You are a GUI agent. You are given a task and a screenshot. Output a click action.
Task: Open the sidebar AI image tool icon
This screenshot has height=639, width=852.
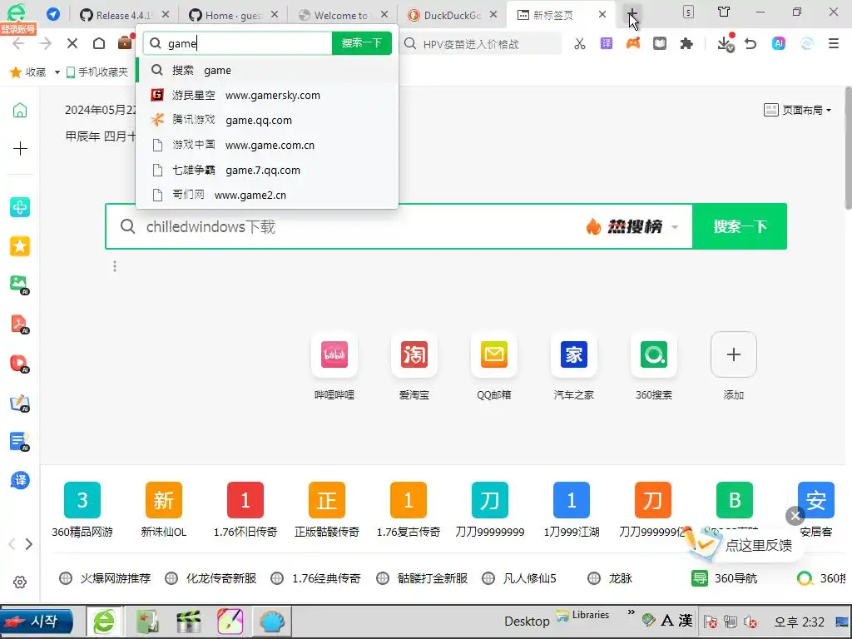pos(20,285)
